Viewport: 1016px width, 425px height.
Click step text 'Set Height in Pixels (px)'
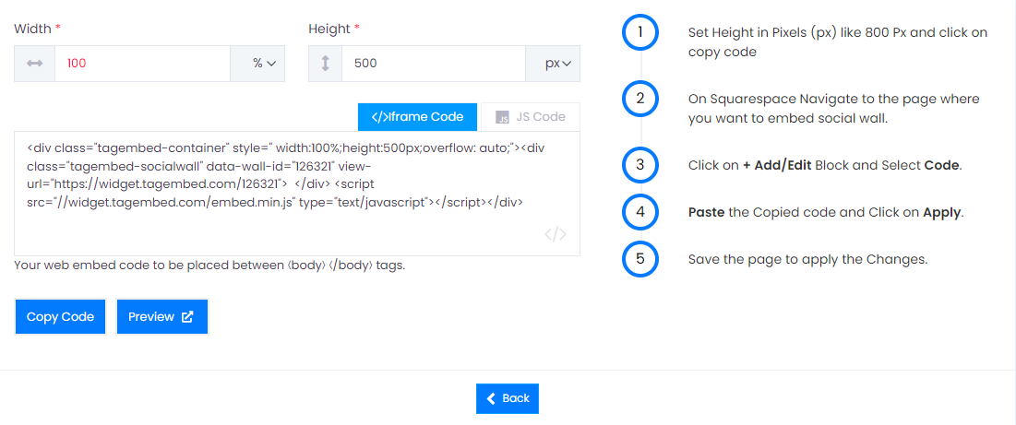tap(838, 42)
